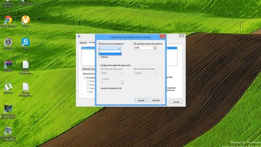Decrease the maximum memory with the down arrow
261x147 pixels.
pyautogui.click(x=155, y=49)
